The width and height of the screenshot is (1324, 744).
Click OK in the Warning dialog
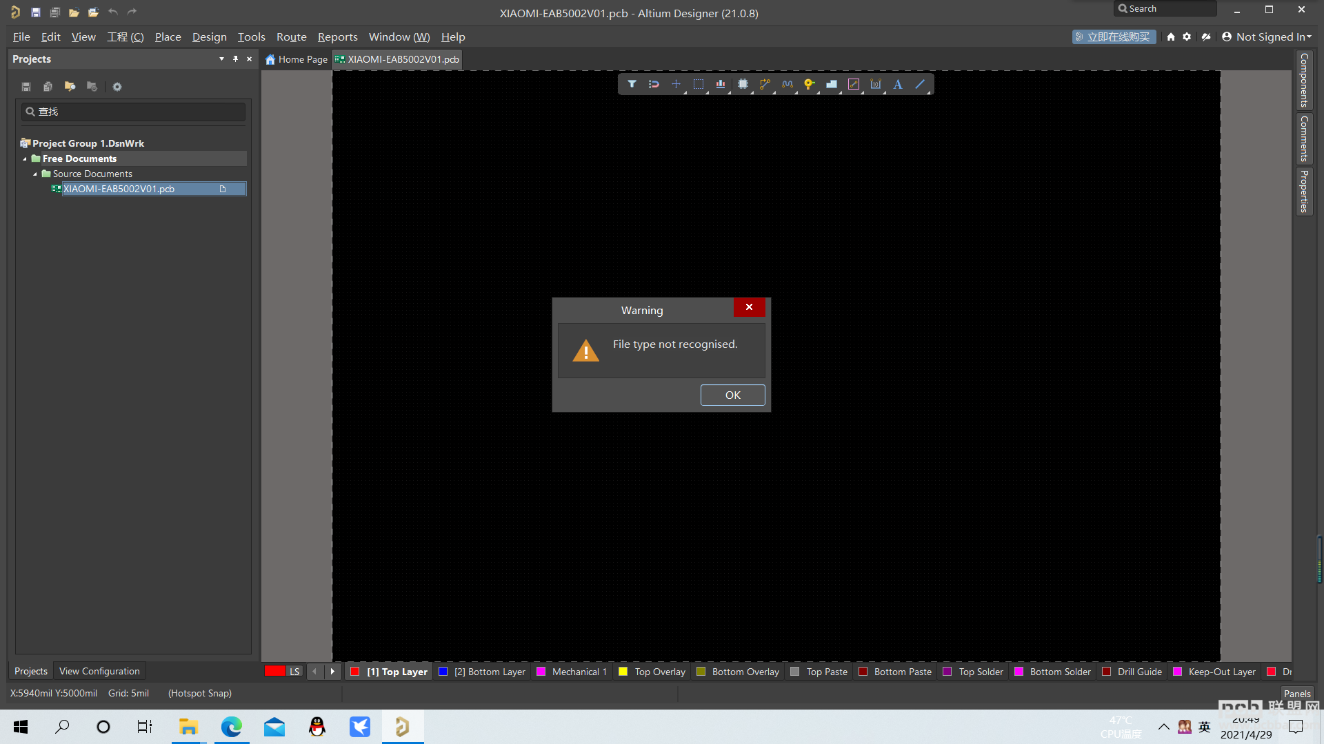coord(732,395)
